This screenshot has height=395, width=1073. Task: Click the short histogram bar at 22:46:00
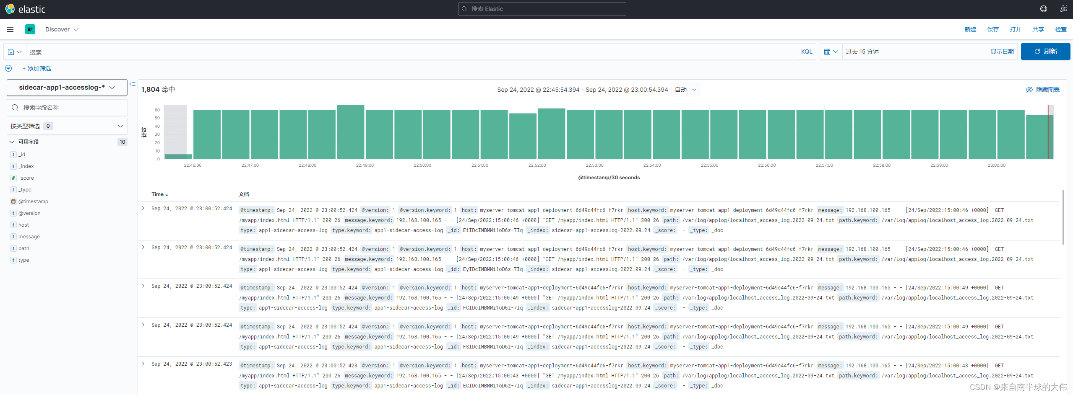(x=178, y=157)
